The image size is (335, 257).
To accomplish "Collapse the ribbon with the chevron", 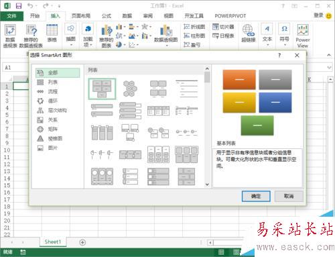I will coord(329,55).
